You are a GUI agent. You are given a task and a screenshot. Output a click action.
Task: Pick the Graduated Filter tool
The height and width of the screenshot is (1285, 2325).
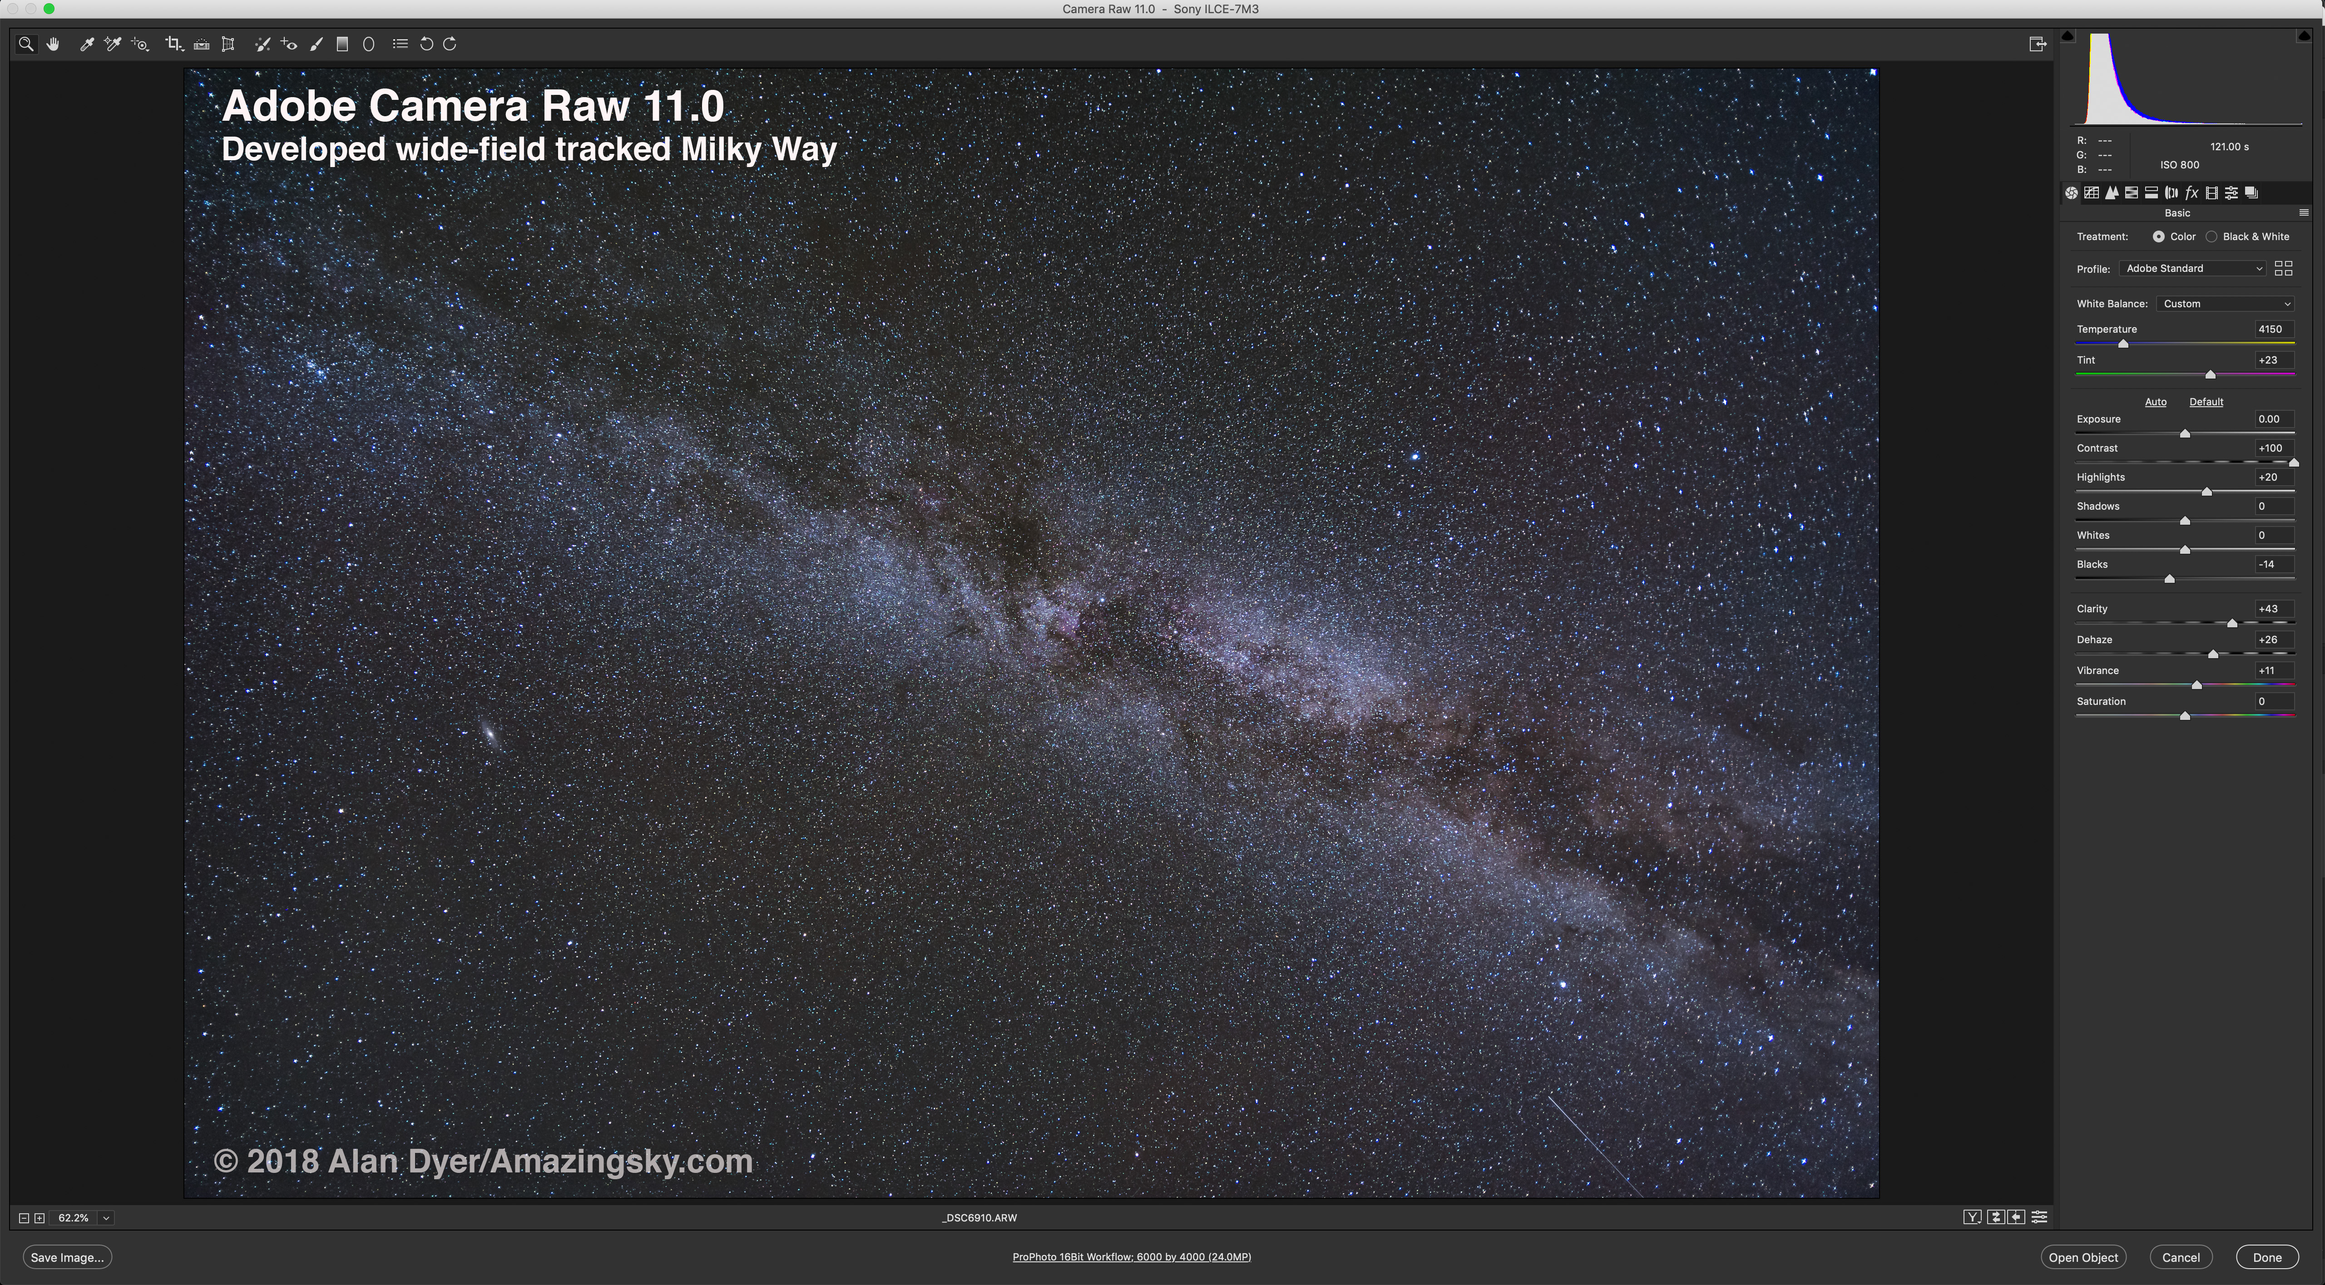(x=342, y=44)
